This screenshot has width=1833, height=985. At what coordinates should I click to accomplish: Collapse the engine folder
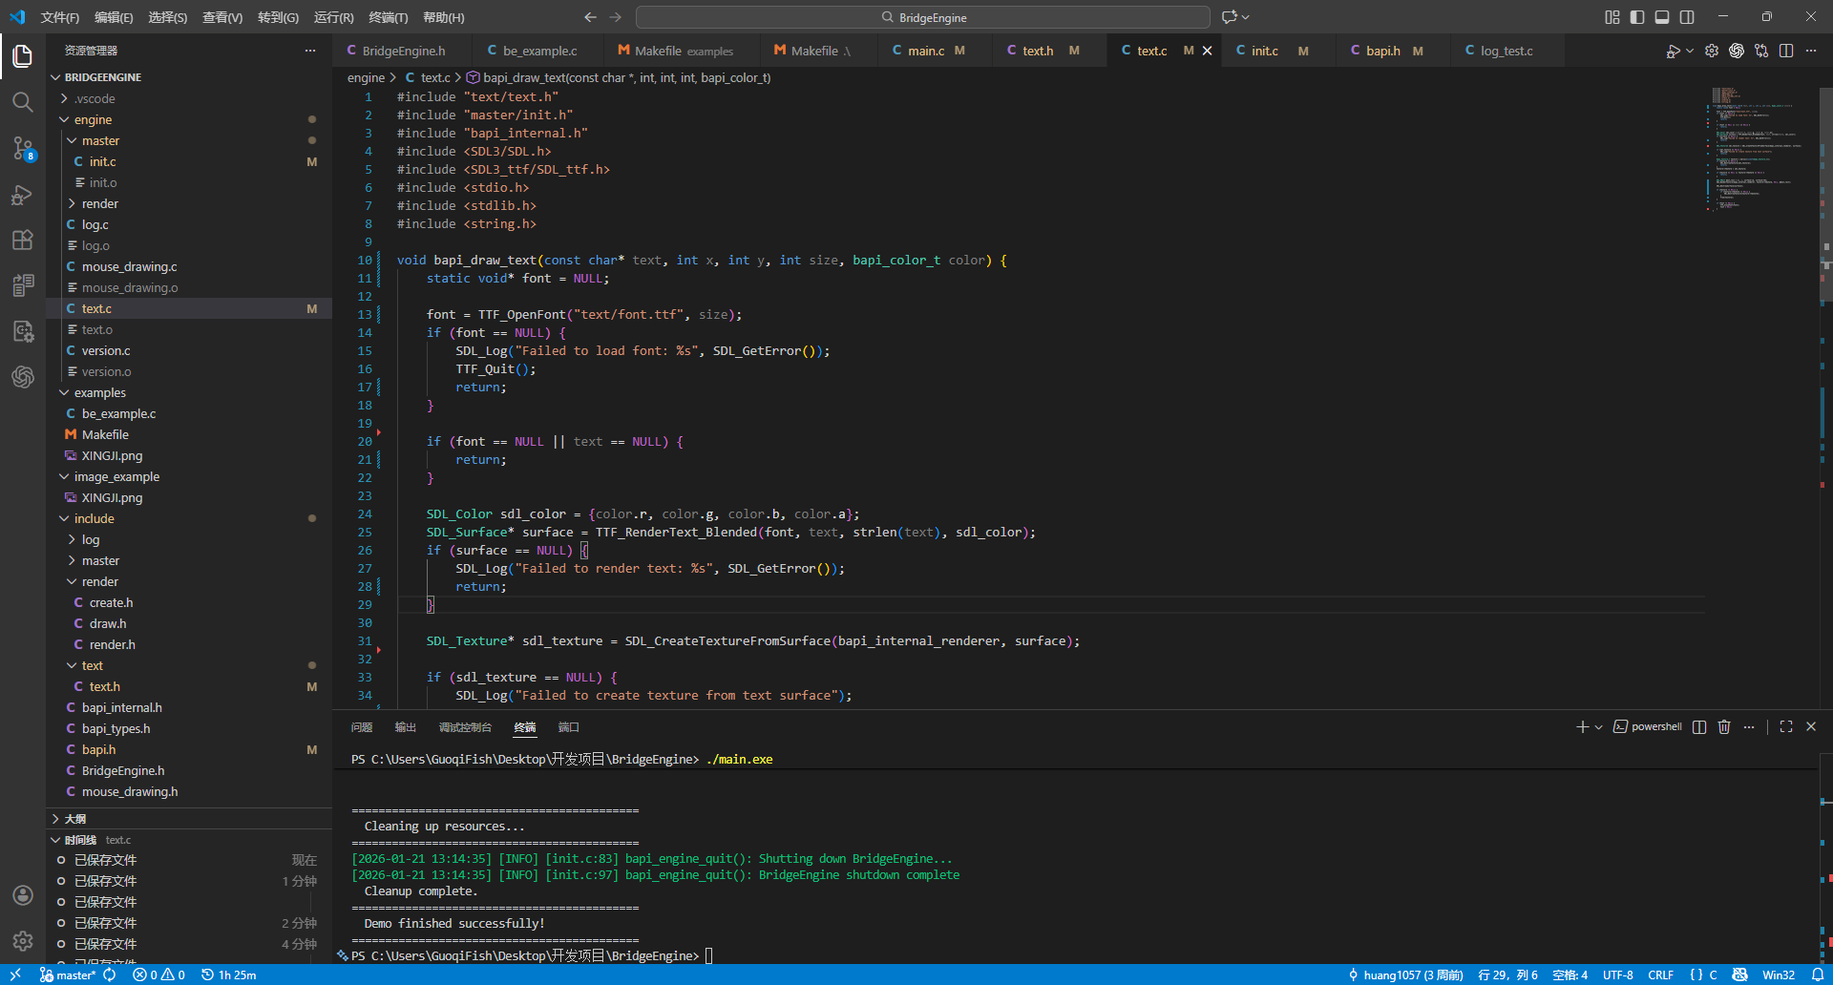(93, 119)
